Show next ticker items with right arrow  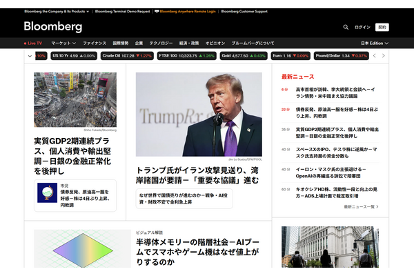[x=384, y=56]
